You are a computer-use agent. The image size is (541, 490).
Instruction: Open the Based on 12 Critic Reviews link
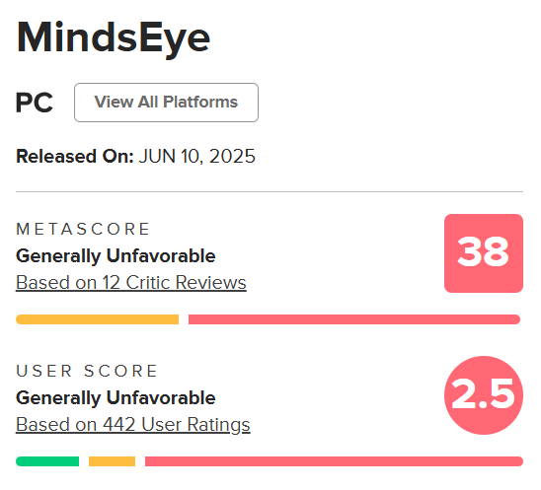(x=131, y=283)
